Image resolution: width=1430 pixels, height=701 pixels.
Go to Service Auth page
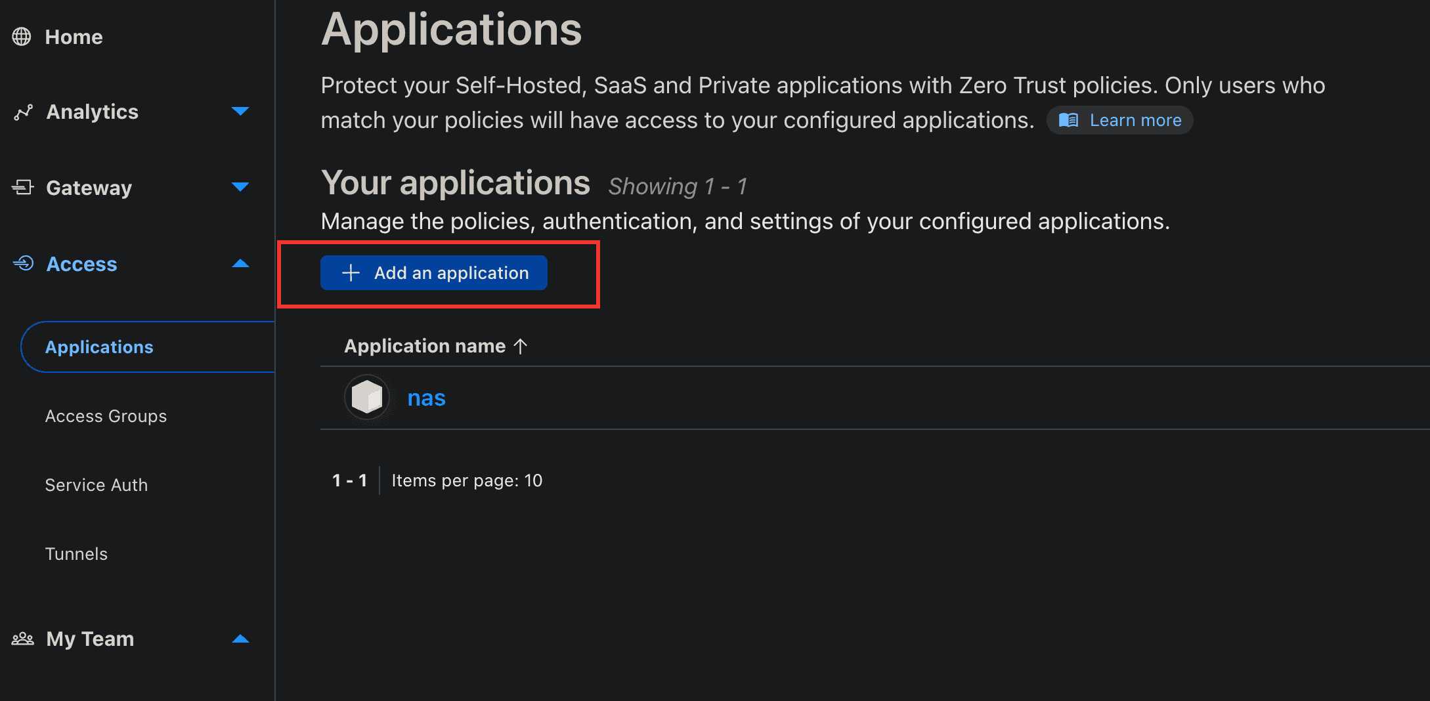pyautogui.click(x=97, y=485)
